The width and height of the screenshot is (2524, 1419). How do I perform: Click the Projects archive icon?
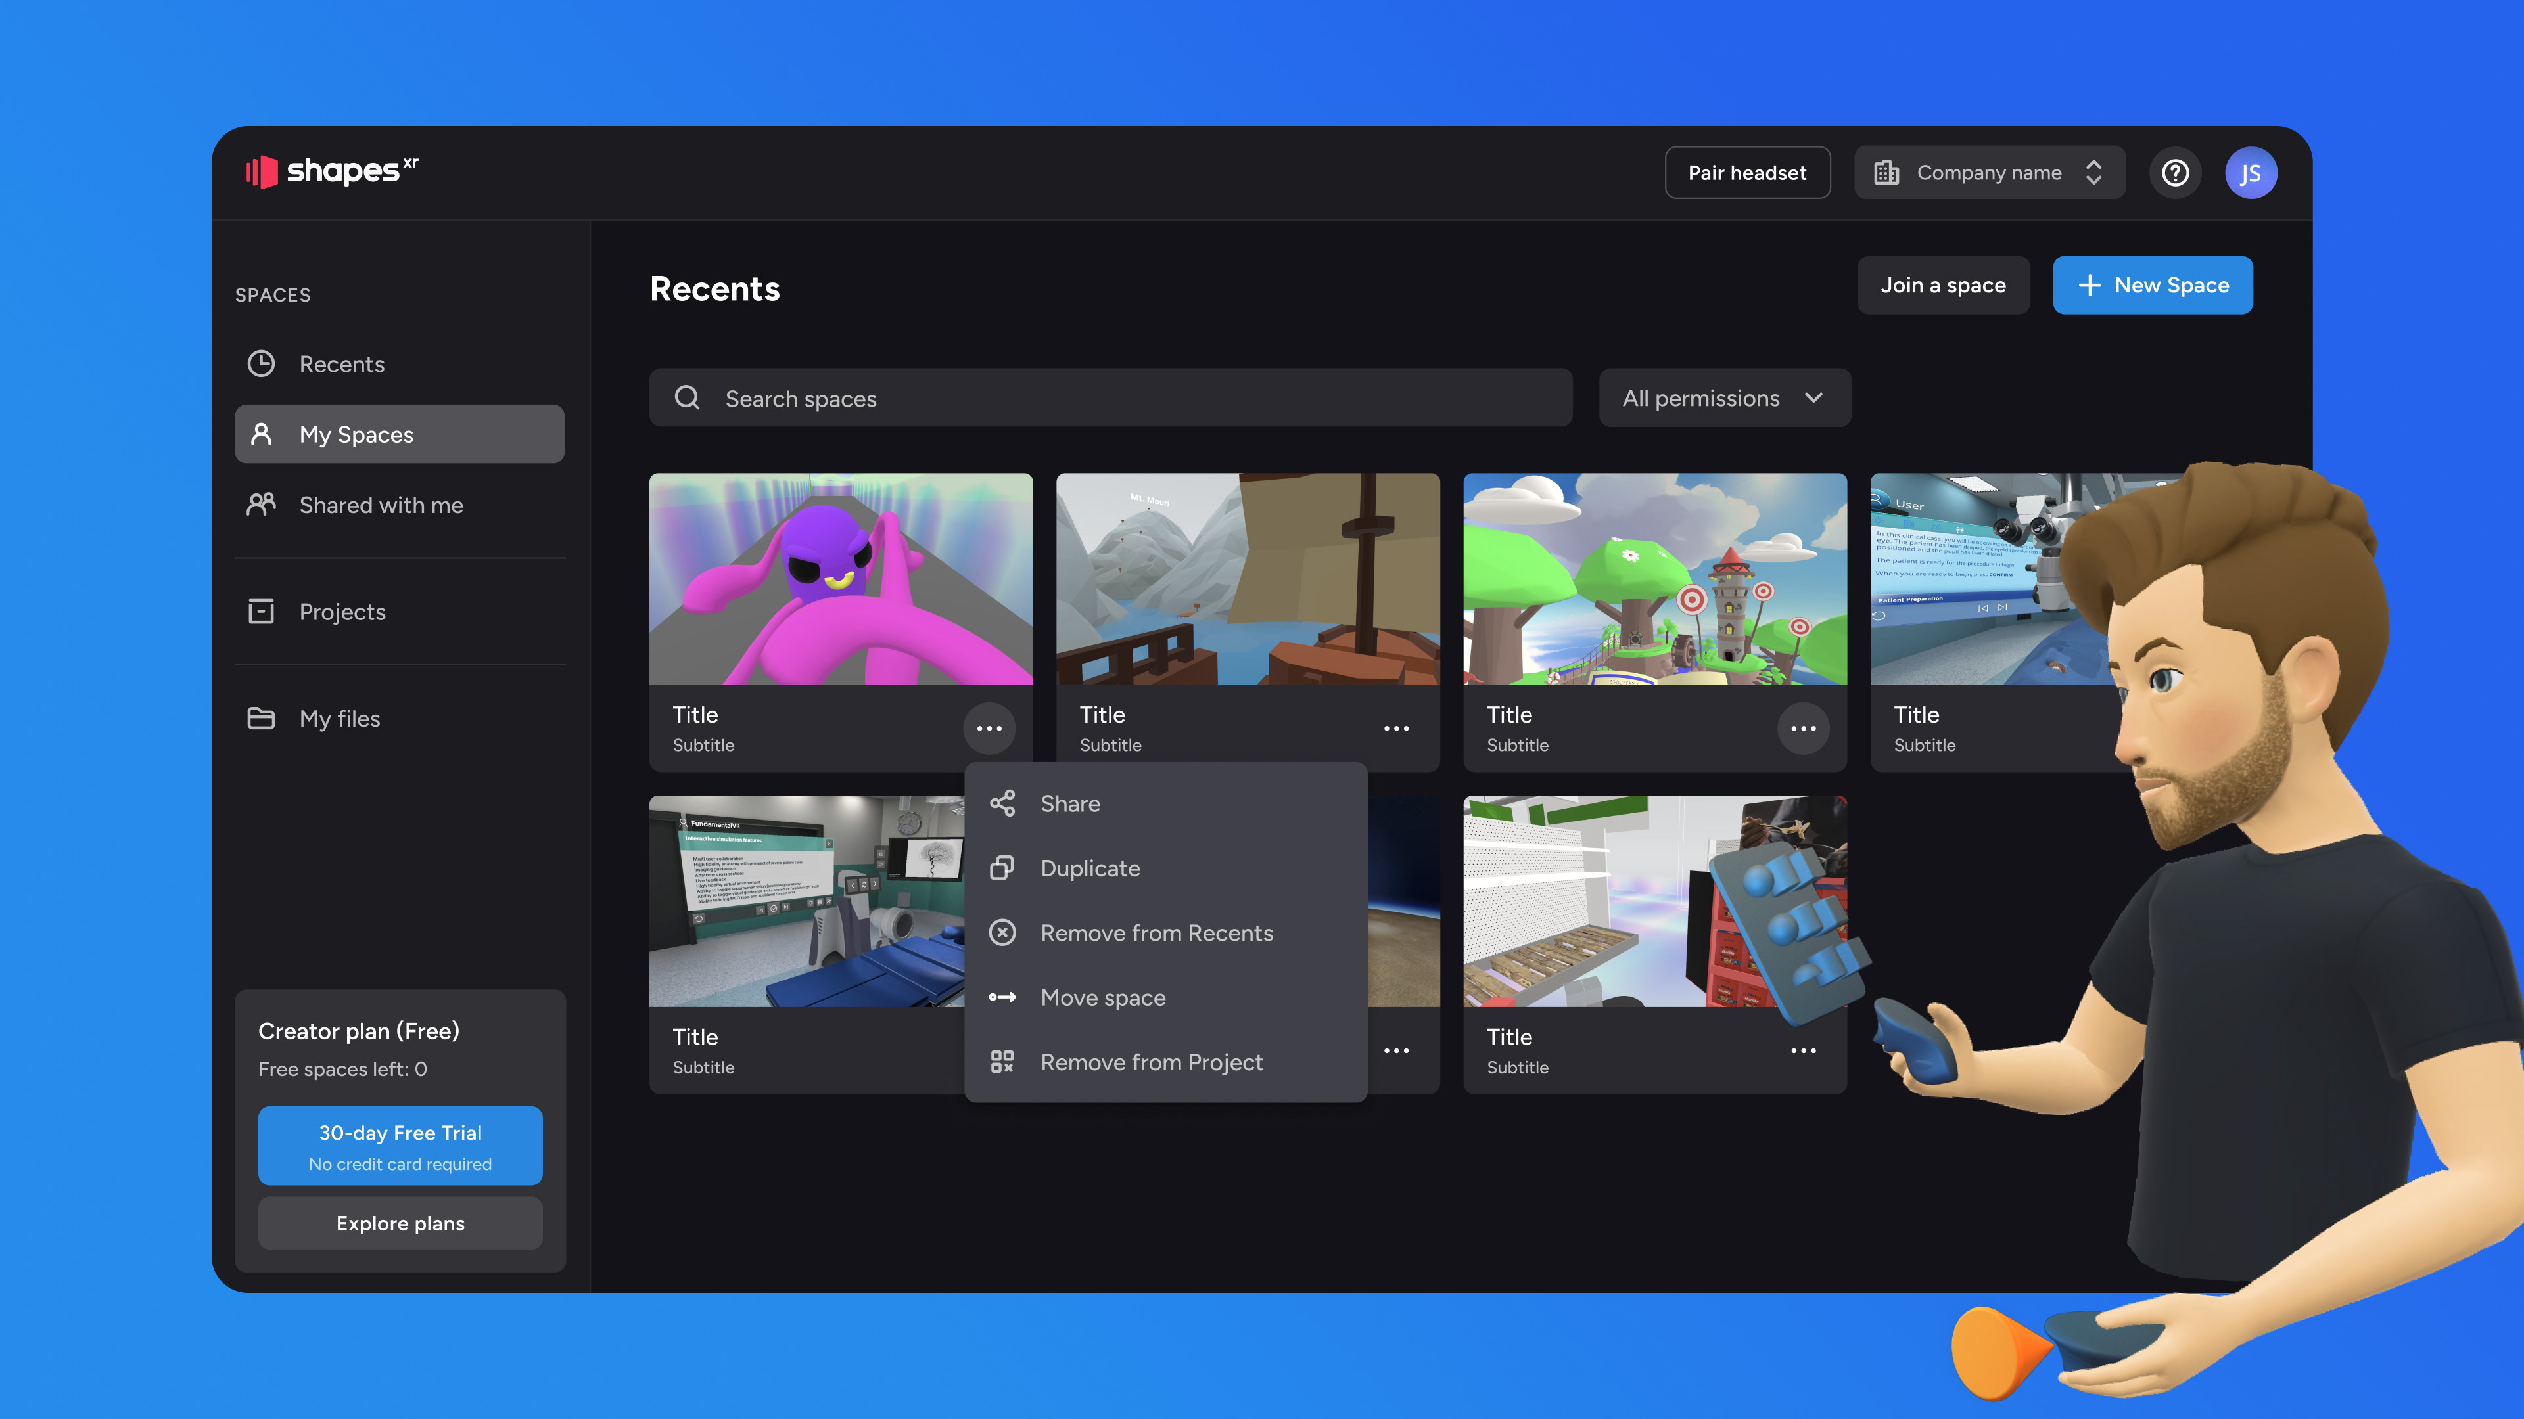[261, 611]
